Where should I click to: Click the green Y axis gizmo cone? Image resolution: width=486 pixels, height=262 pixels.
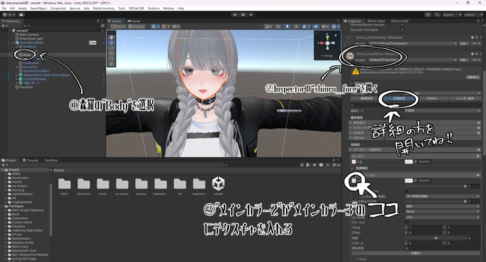(327, 37)
